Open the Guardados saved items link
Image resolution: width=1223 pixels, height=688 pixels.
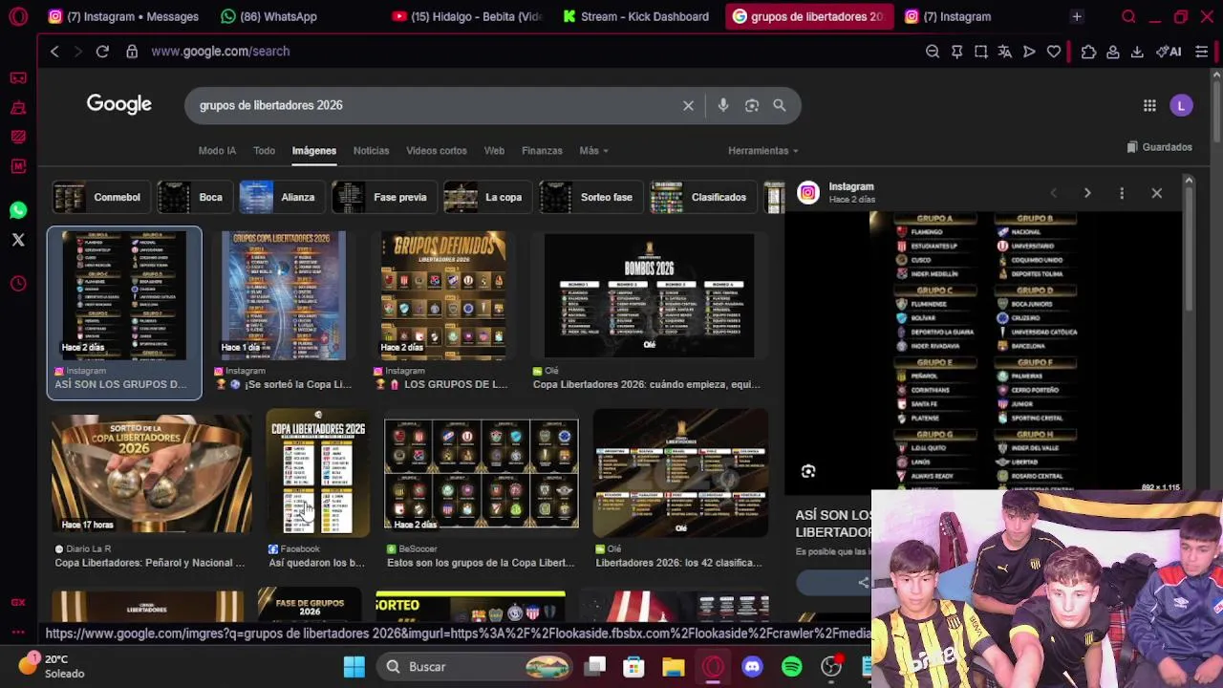click(1159, 147)
